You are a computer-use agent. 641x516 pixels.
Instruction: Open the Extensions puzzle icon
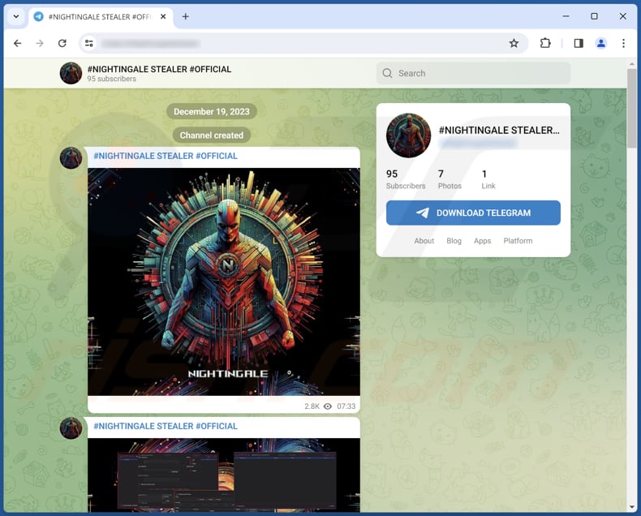coord(545,43)
